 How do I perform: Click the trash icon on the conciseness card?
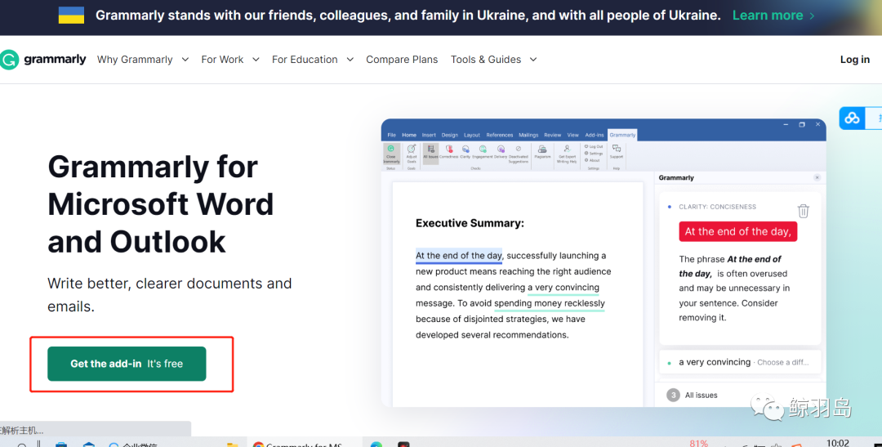(804, 211)
